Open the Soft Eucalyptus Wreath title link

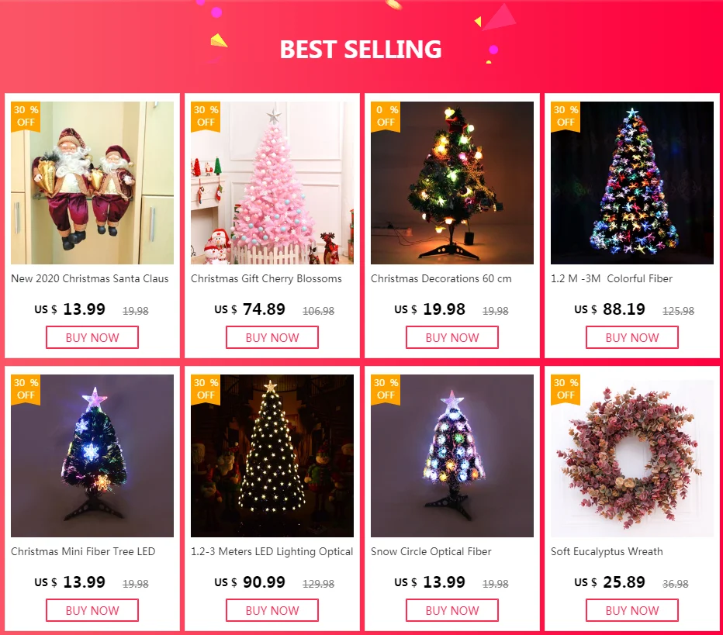[607, 551]
